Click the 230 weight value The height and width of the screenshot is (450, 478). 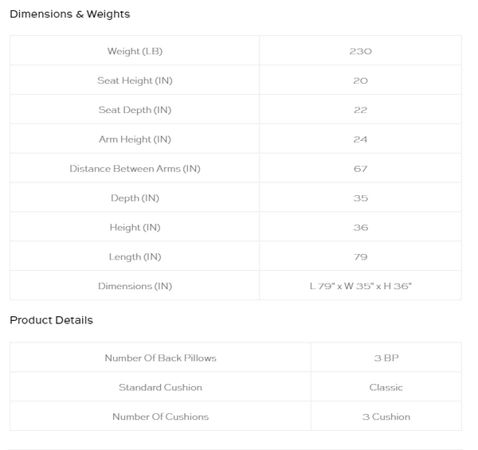360,51
